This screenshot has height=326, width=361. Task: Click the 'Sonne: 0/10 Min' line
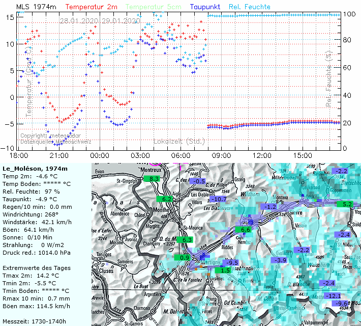[27, 237]
